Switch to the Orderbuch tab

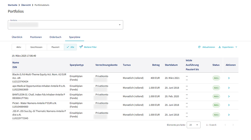coord(55,37)
